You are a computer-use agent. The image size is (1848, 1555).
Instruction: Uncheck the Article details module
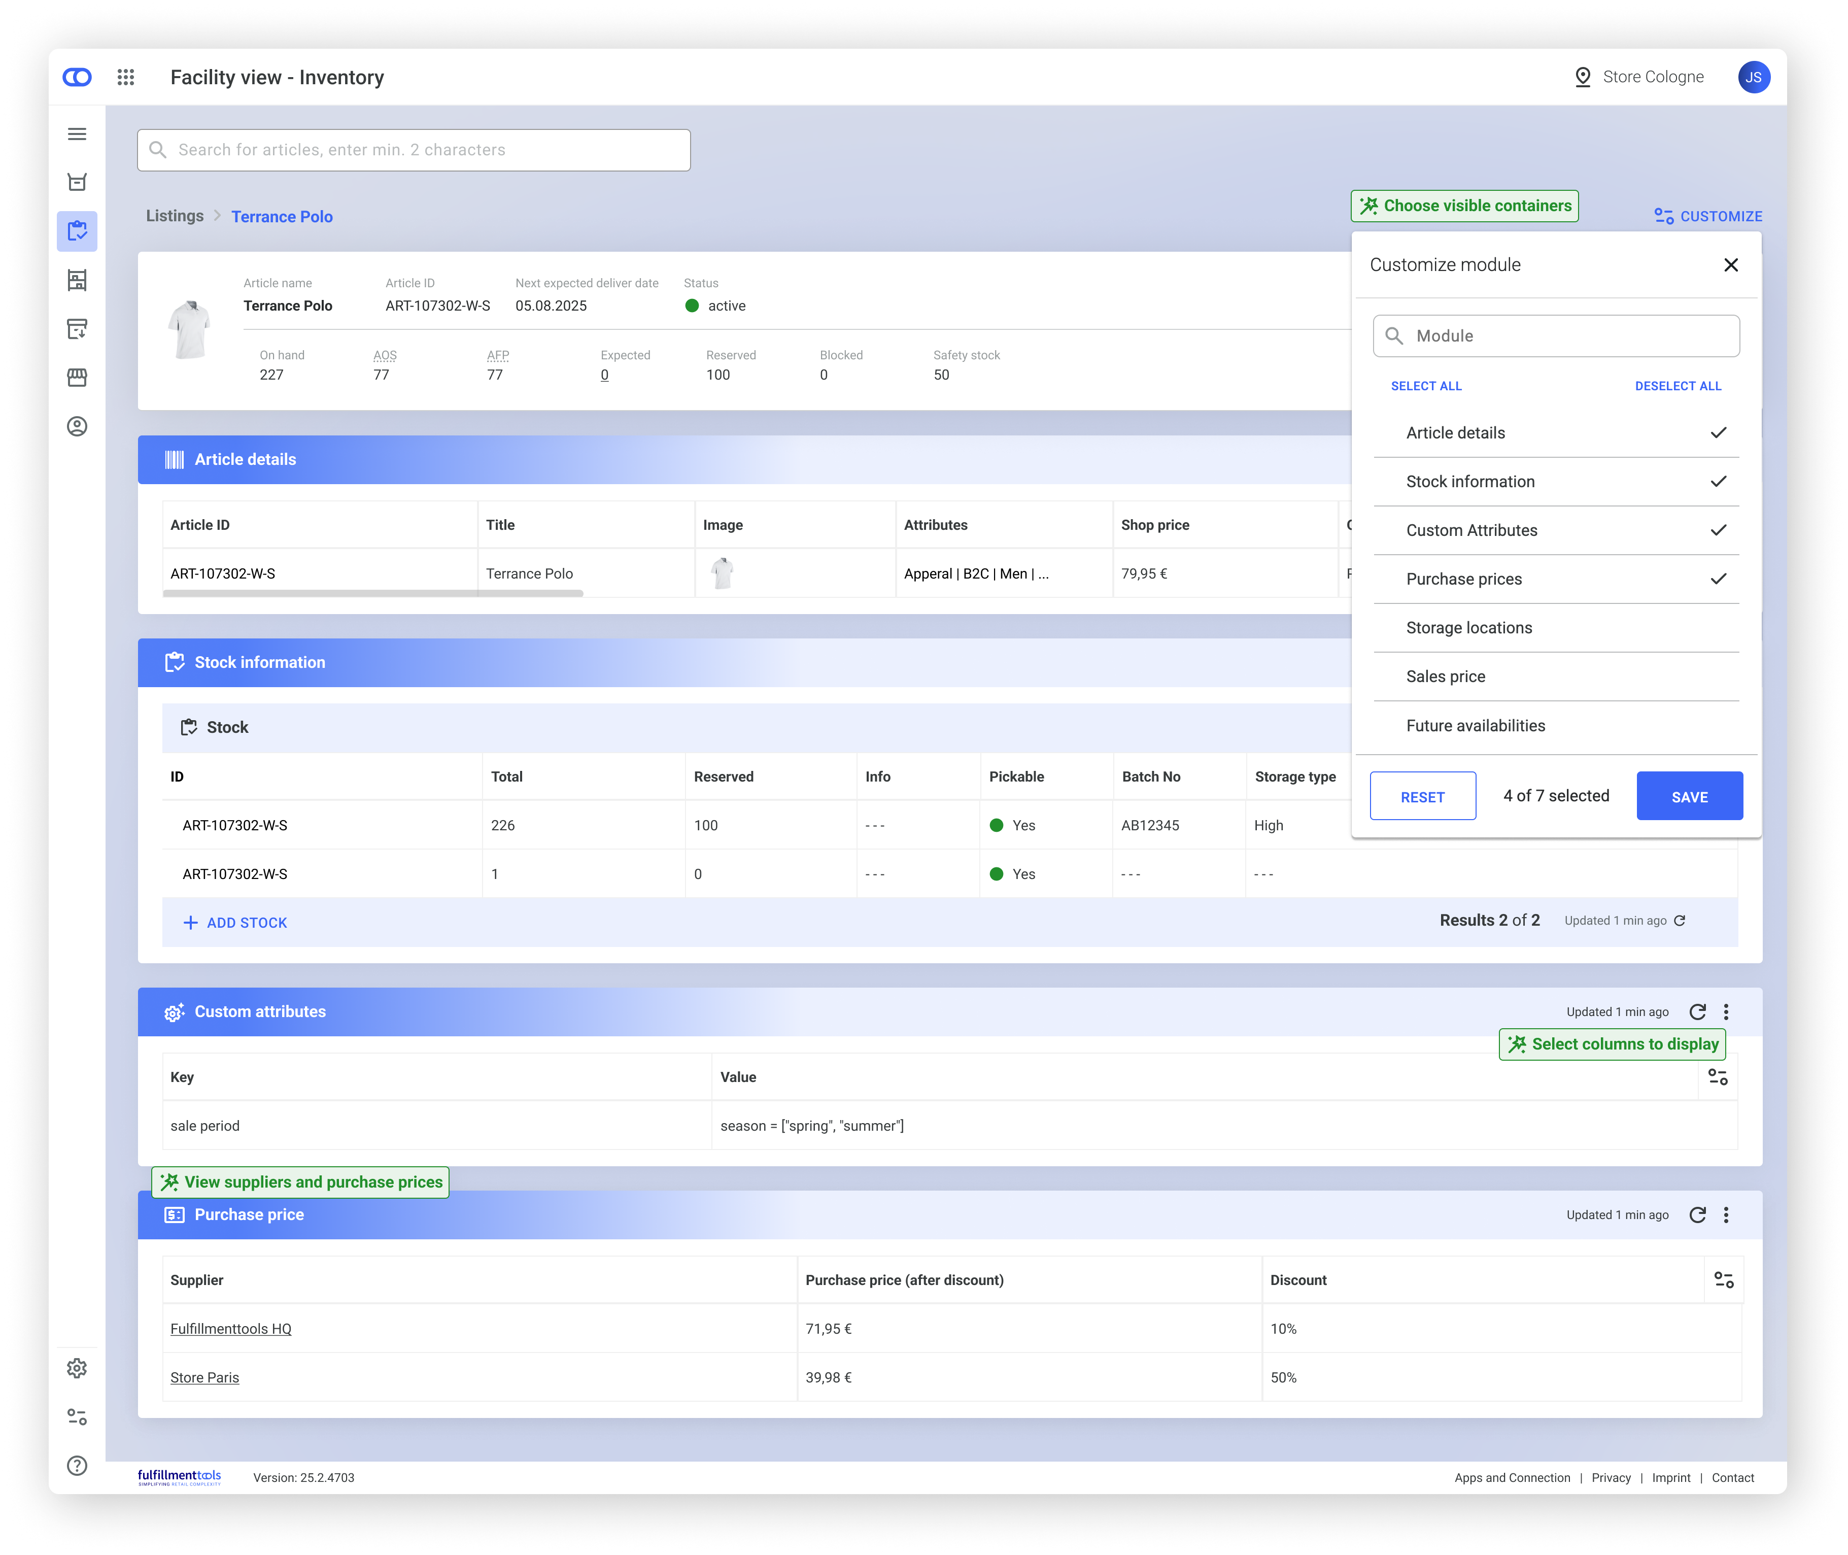tap(1555, 433)
